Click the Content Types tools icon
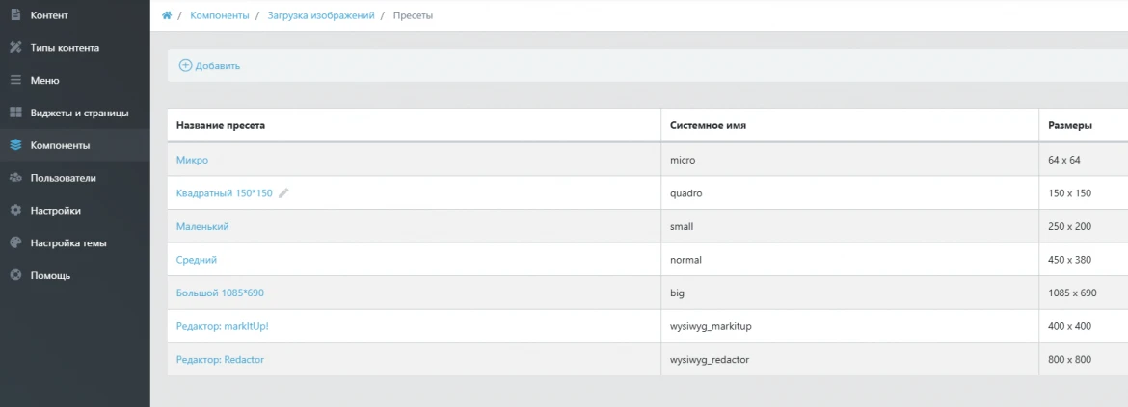The image size is (1128, 407). [15, 48]
